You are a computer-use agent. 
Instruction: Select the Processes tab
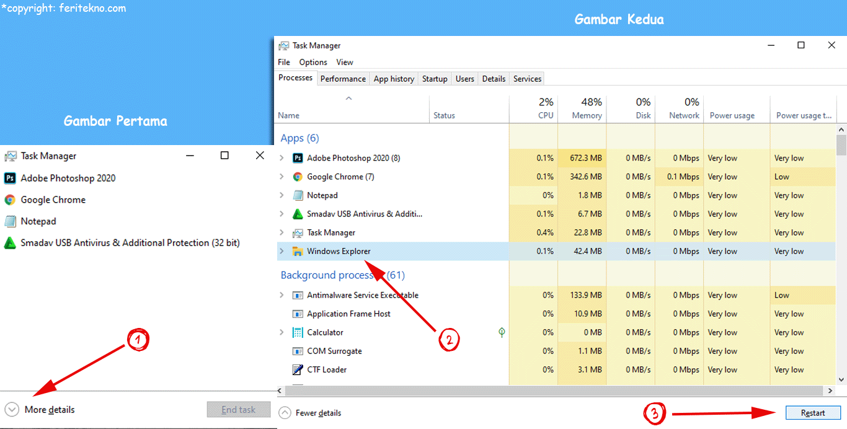(295, 77)
